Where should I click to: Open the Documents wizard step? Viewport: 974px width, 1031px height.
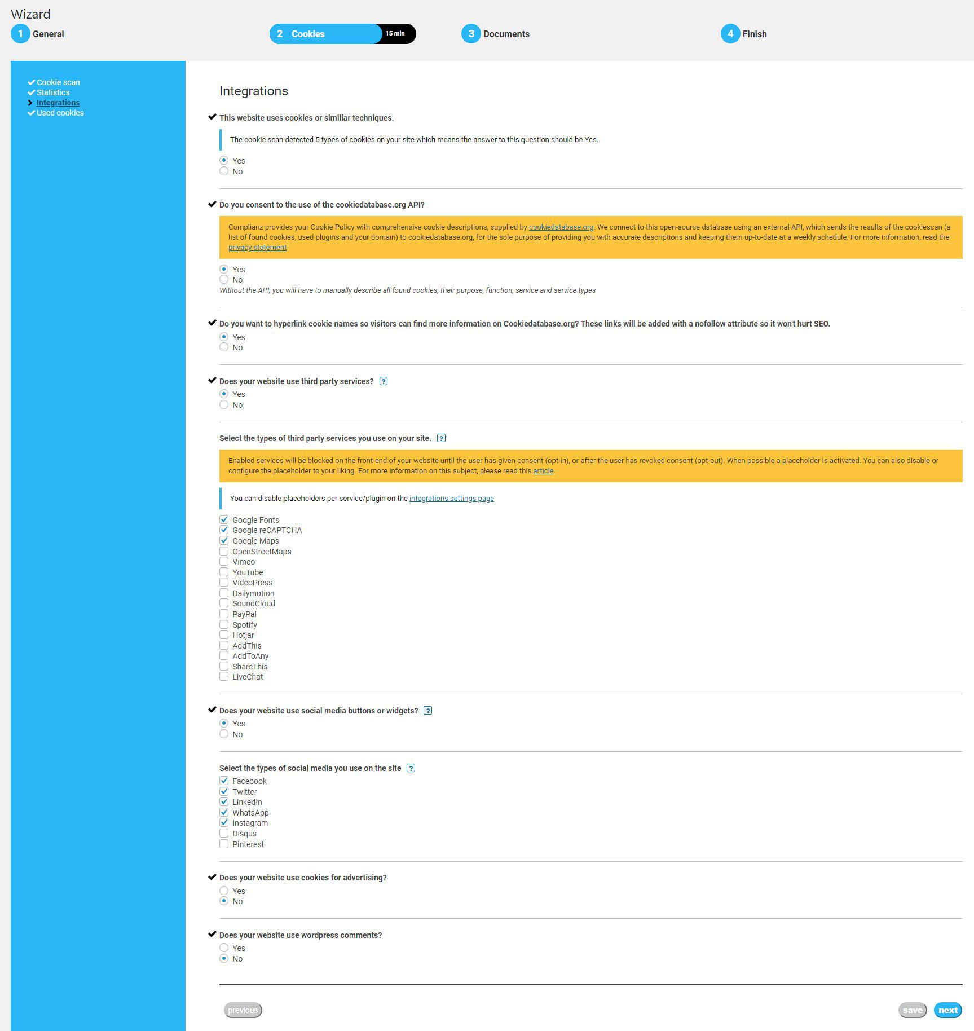[506, 34]
